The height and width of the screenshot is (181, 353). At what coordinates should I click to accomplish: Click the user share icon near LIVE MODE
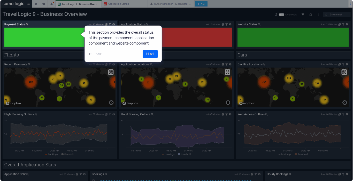(276, 15)
